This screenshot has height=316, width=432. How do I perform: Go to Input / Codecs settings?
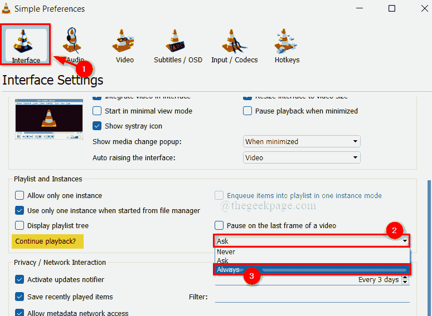[x=234, y=46]
